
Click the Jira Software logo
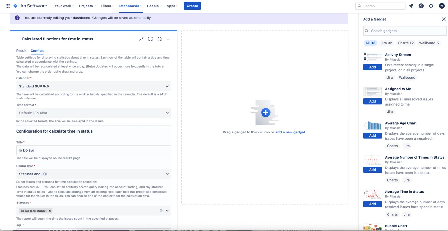click(30, 6)
